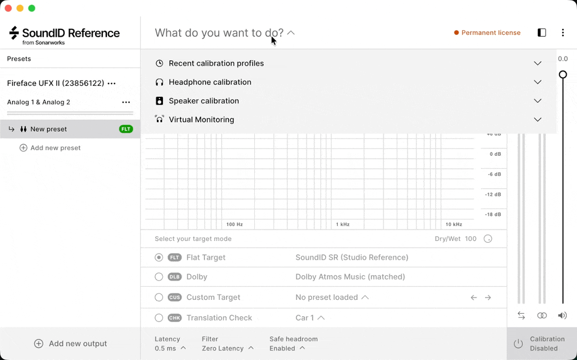Click the input/output swap arrows icon
The height and width of the screenshot is (360, 577).
pos(521,315)
